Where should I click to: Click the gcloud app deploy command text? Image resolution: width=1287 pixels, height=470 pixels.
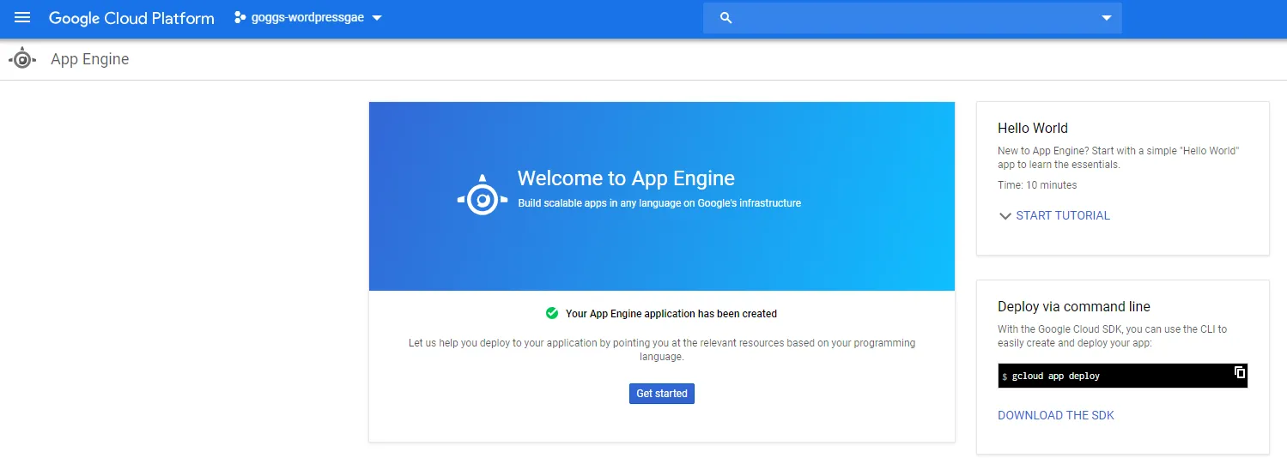point(1055,376)
